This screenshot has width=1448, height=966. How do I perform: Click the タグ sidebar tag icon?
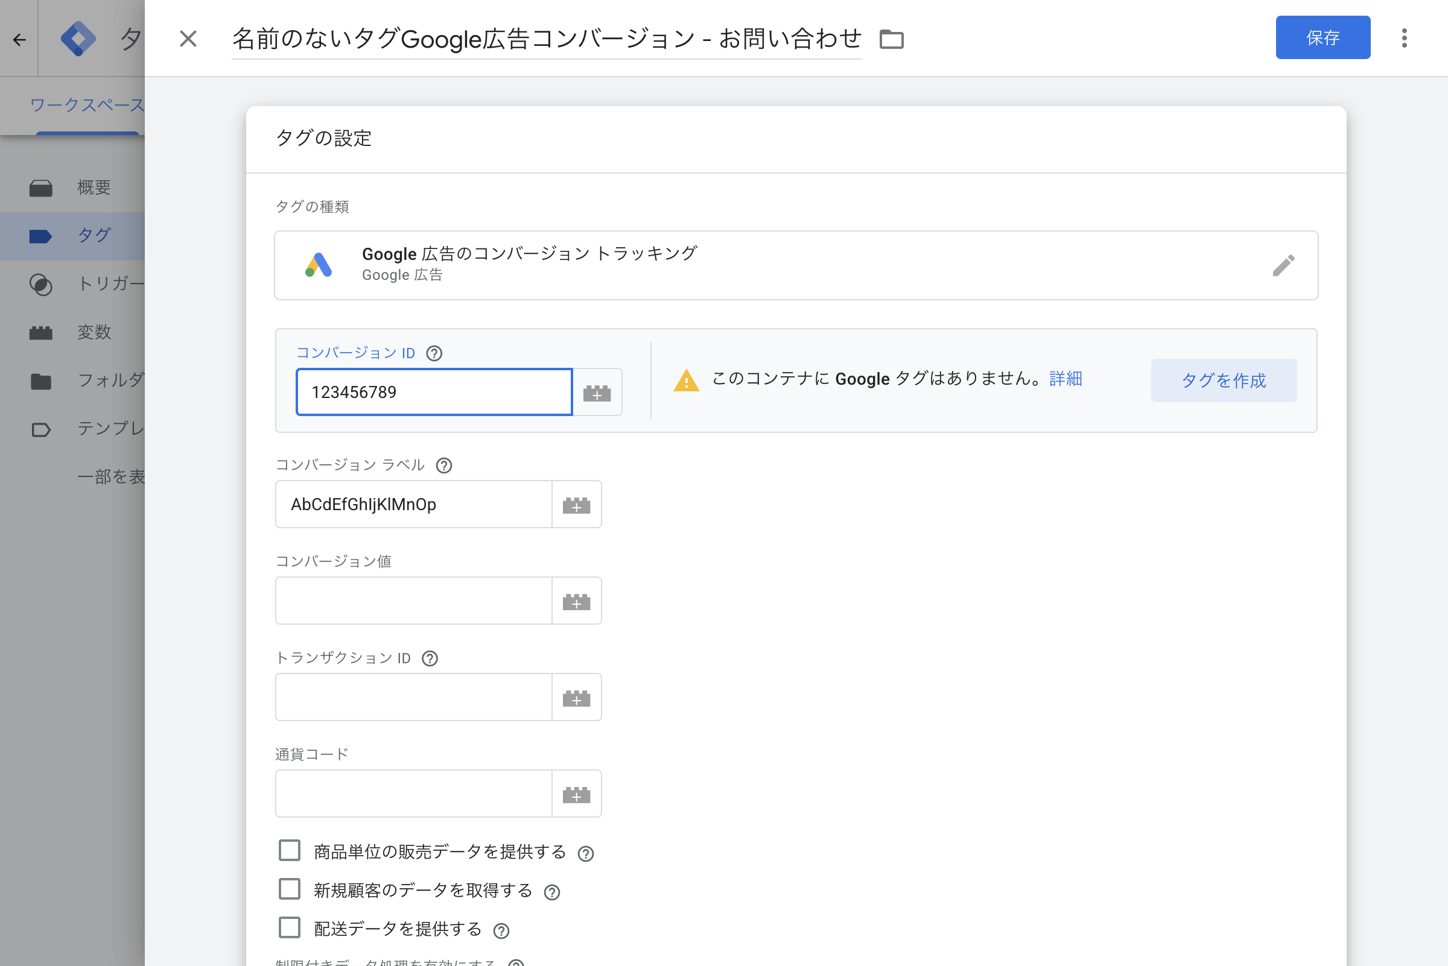[40, 236]
